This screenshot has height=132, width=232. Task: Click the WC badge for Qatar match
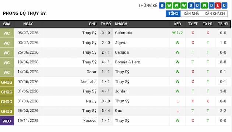click(x=7, y=72)
